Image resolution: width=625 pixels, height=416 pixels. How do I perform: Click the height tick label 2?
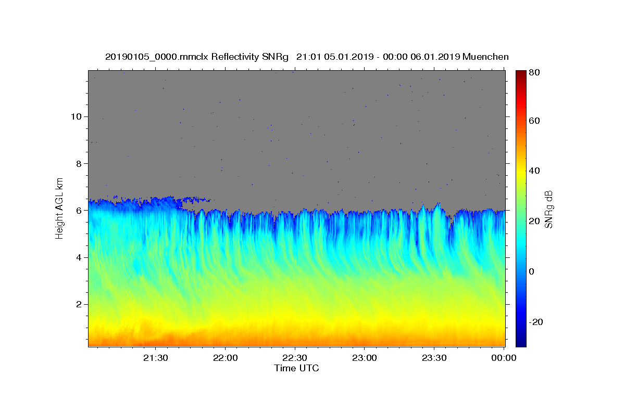point(79,304)
